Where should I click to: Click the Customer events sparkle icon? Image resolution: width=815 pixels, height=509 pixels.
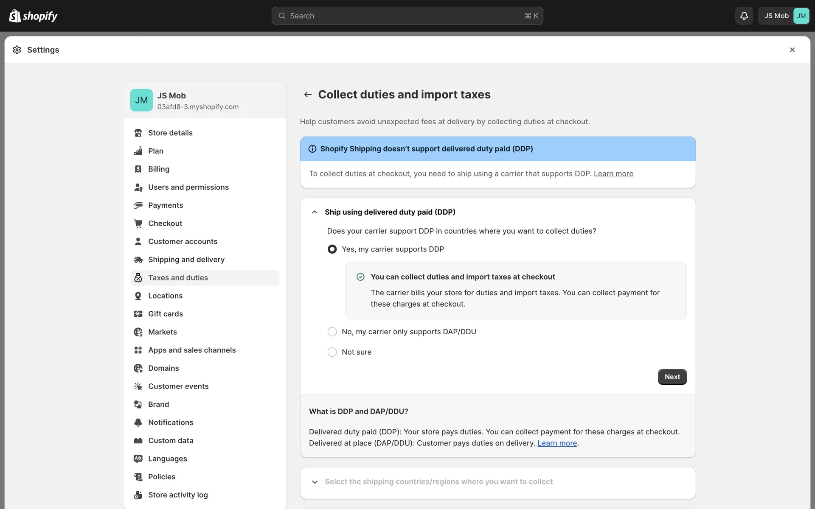(138, 386)
